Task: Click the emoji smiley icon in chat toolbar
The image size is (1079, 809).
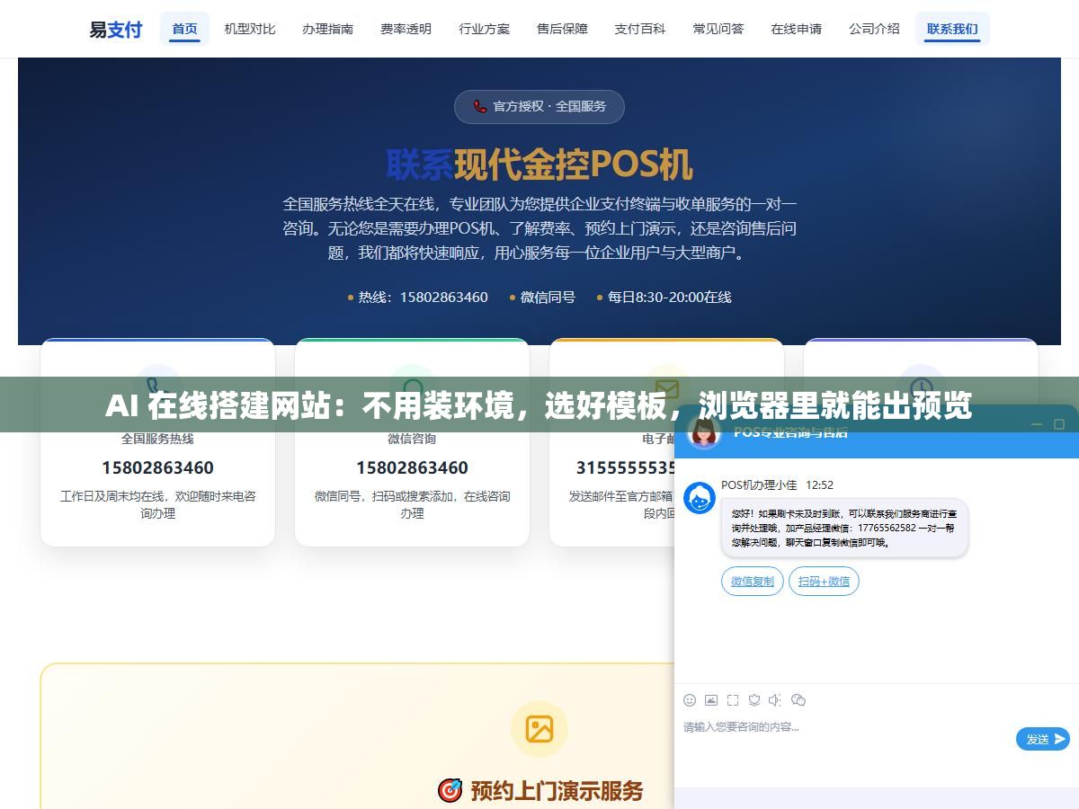Action: click(690, 700)
